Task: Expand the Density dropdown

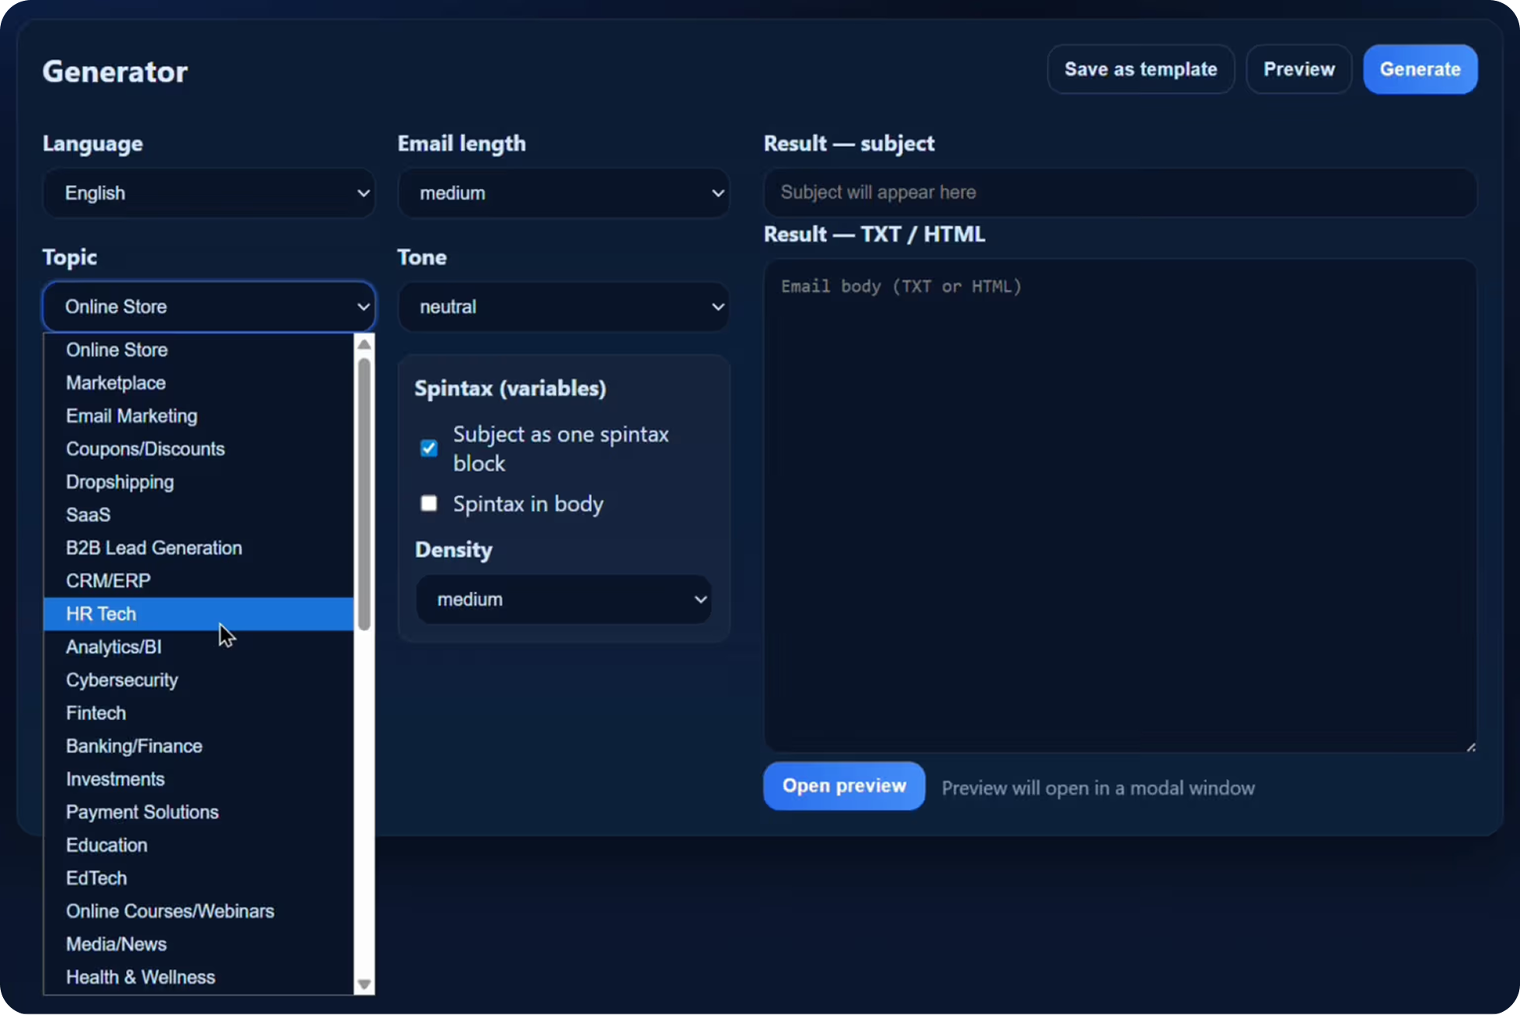Action: pyautogui.click(x=563, y=599)
